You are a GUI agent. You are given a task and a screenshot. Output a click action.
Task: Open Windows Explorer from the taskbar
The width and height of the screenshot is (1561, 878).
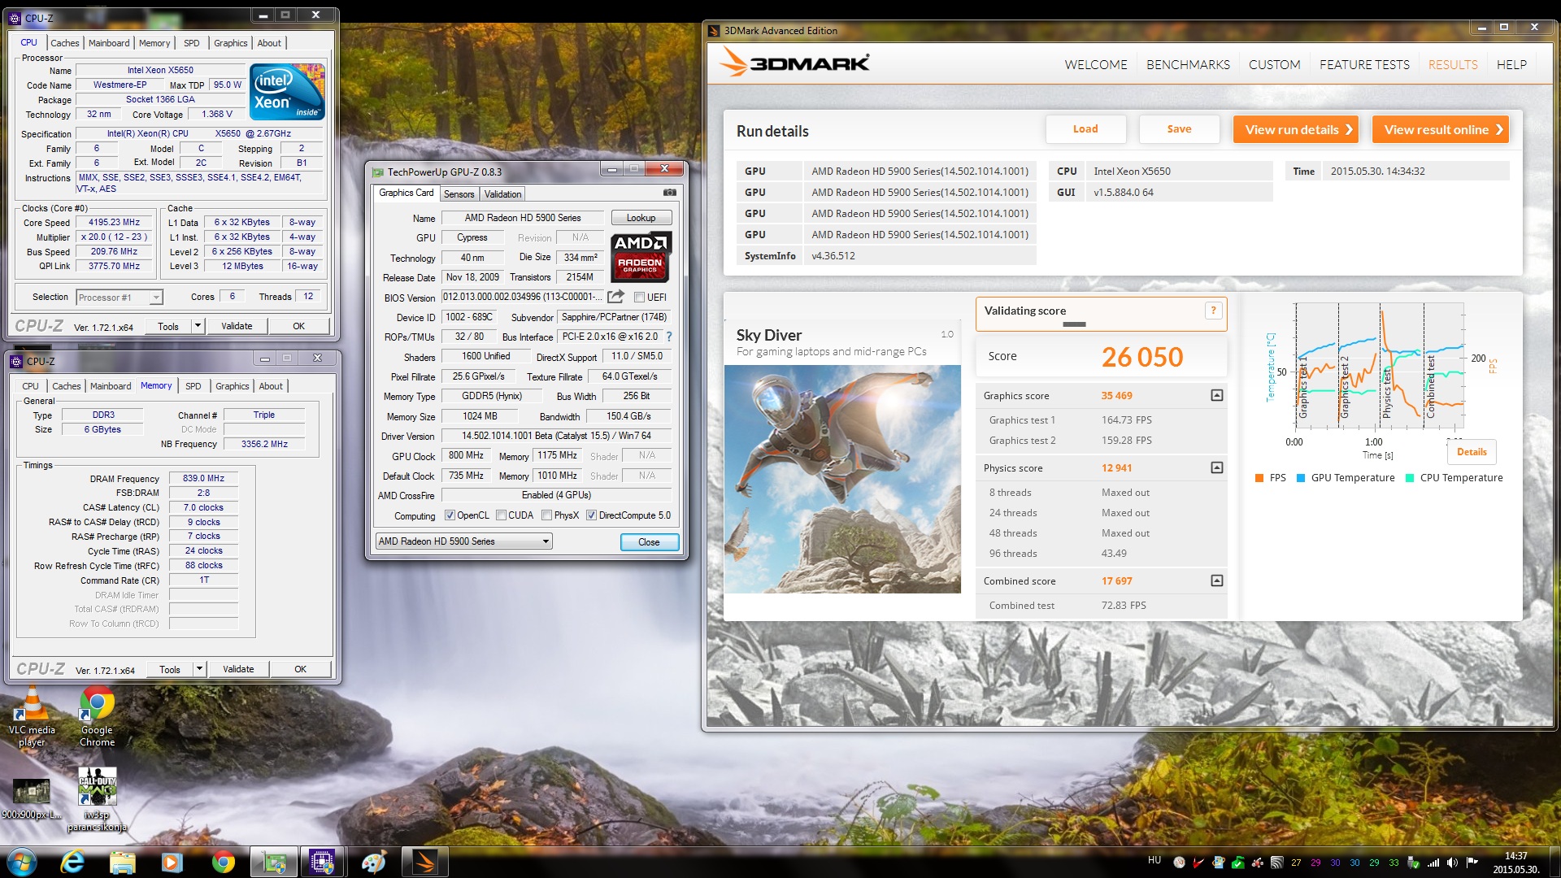[x=122, y=862]
